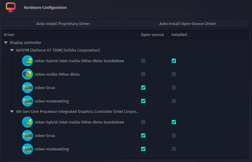
Task: Collapse the Display controller tree arrow
Action: [x=6, y=43]
